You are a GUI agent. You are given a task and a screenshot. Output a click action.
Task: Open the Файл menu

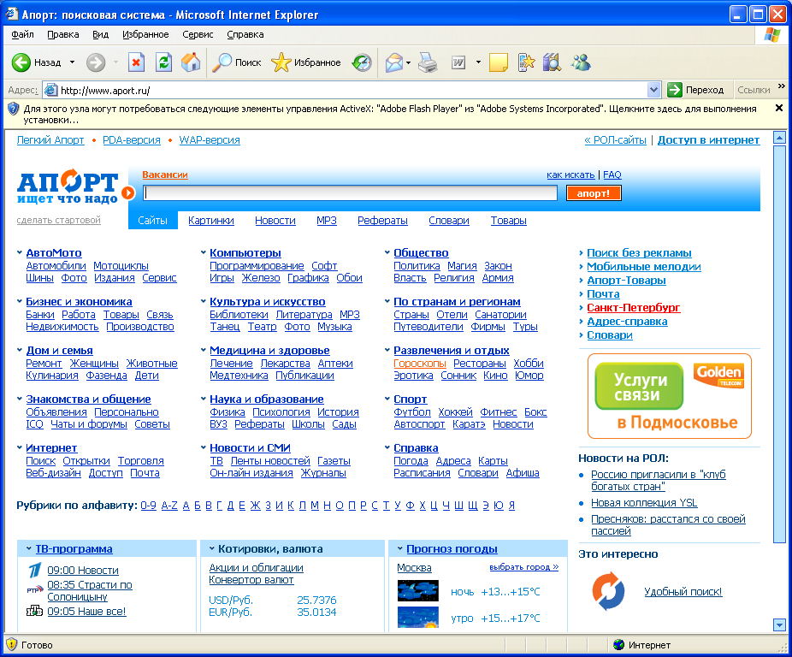pos(22,34)
